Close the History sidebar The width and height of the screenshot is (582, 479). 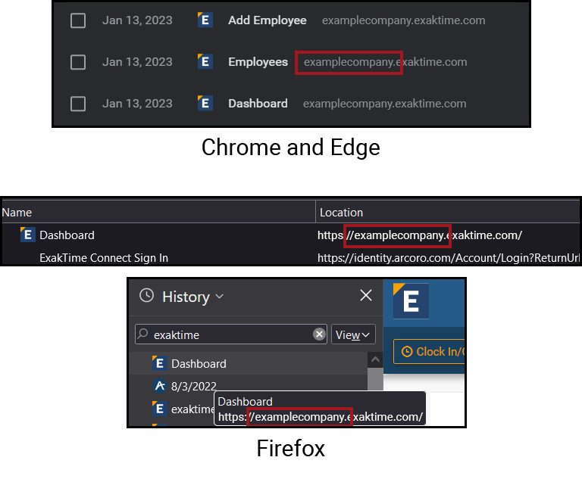[x=365, y=296]
